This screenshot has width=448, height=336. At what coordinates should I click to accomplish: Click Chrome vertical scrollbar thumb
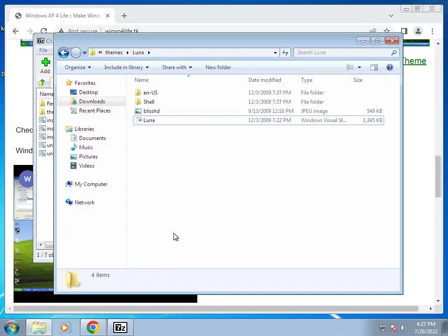click(438, 176)
